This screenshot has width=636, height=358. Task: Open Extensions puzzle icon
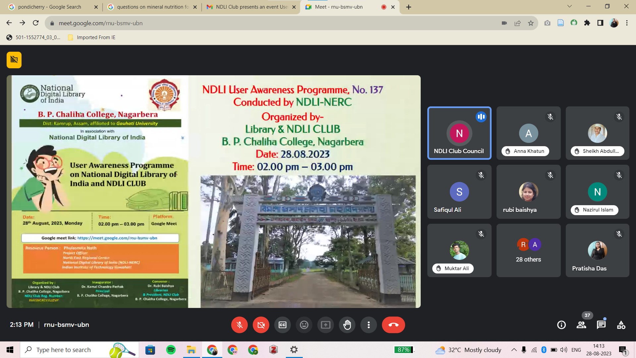pyautogui.click(x=587, y=23)
